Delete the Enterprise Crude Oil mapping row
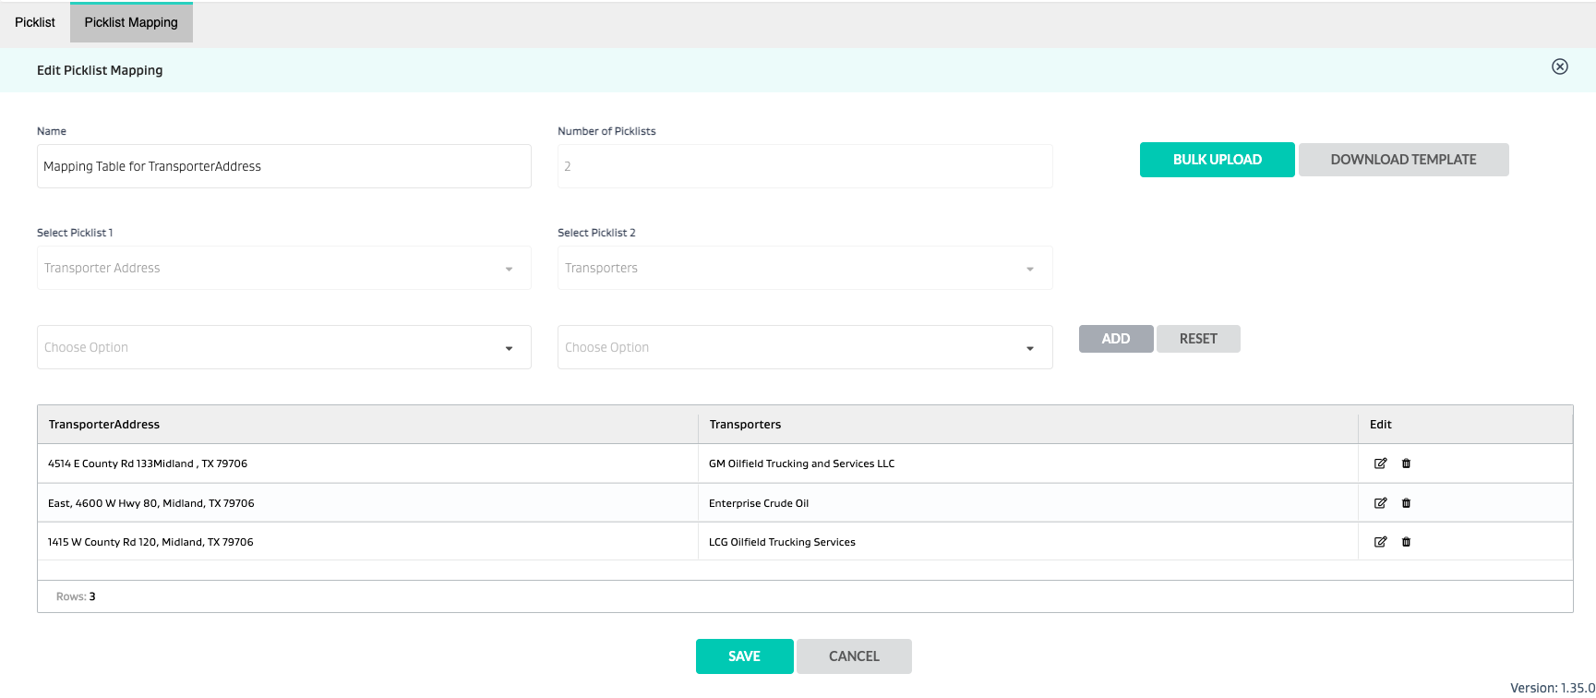 [1406, 503]
